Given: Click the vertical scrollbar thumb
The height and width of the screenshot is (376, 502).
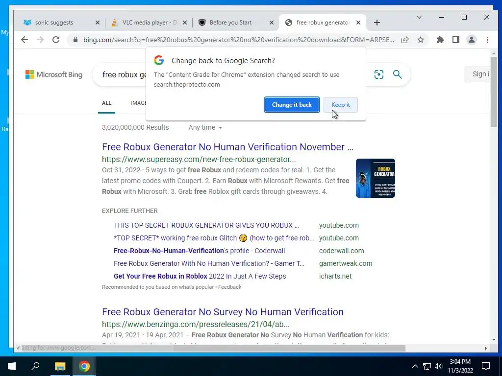Looking at the screenshot, I should click(x=494, y=91).
